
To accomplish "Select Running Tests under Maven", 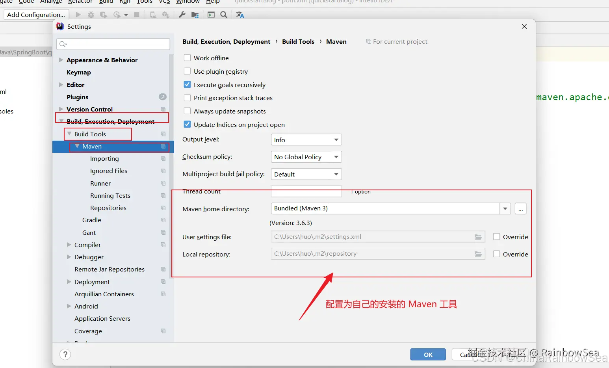I will pos(110,196).
